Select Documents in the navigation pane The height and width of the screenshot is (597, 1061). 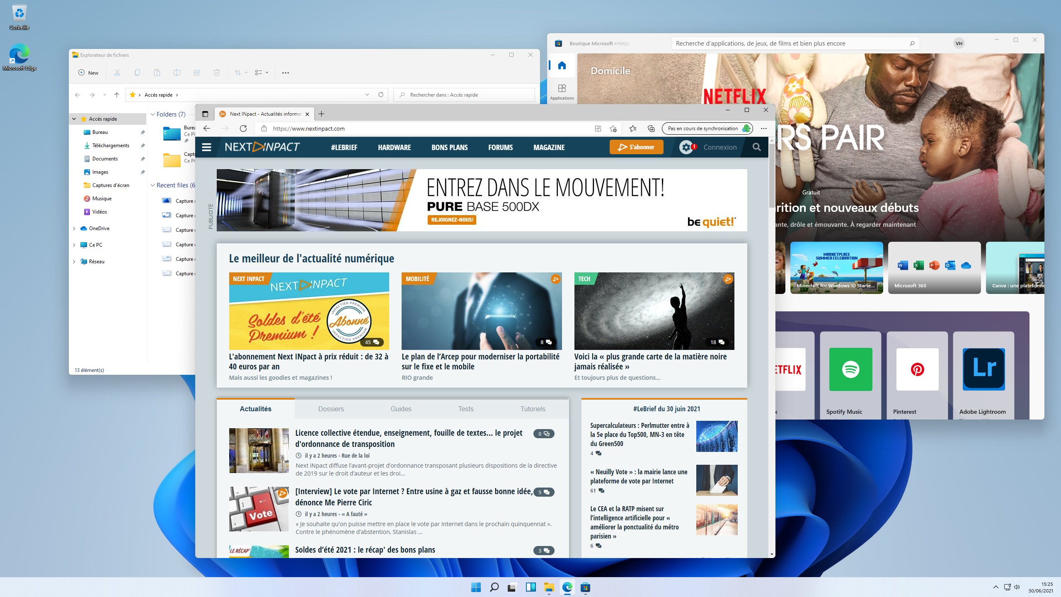[105, 159]
